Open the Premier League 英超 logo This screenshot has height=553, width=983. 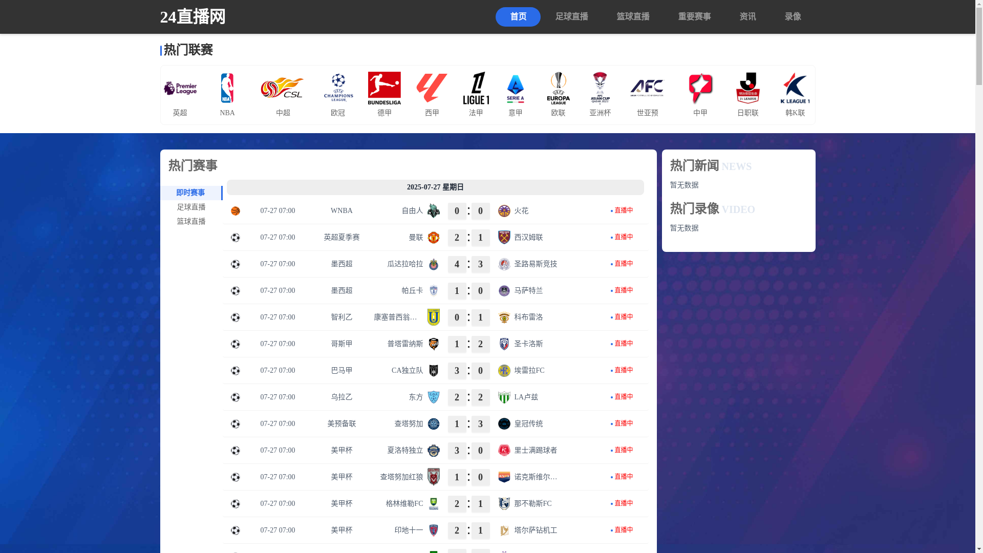pos(180,88)
